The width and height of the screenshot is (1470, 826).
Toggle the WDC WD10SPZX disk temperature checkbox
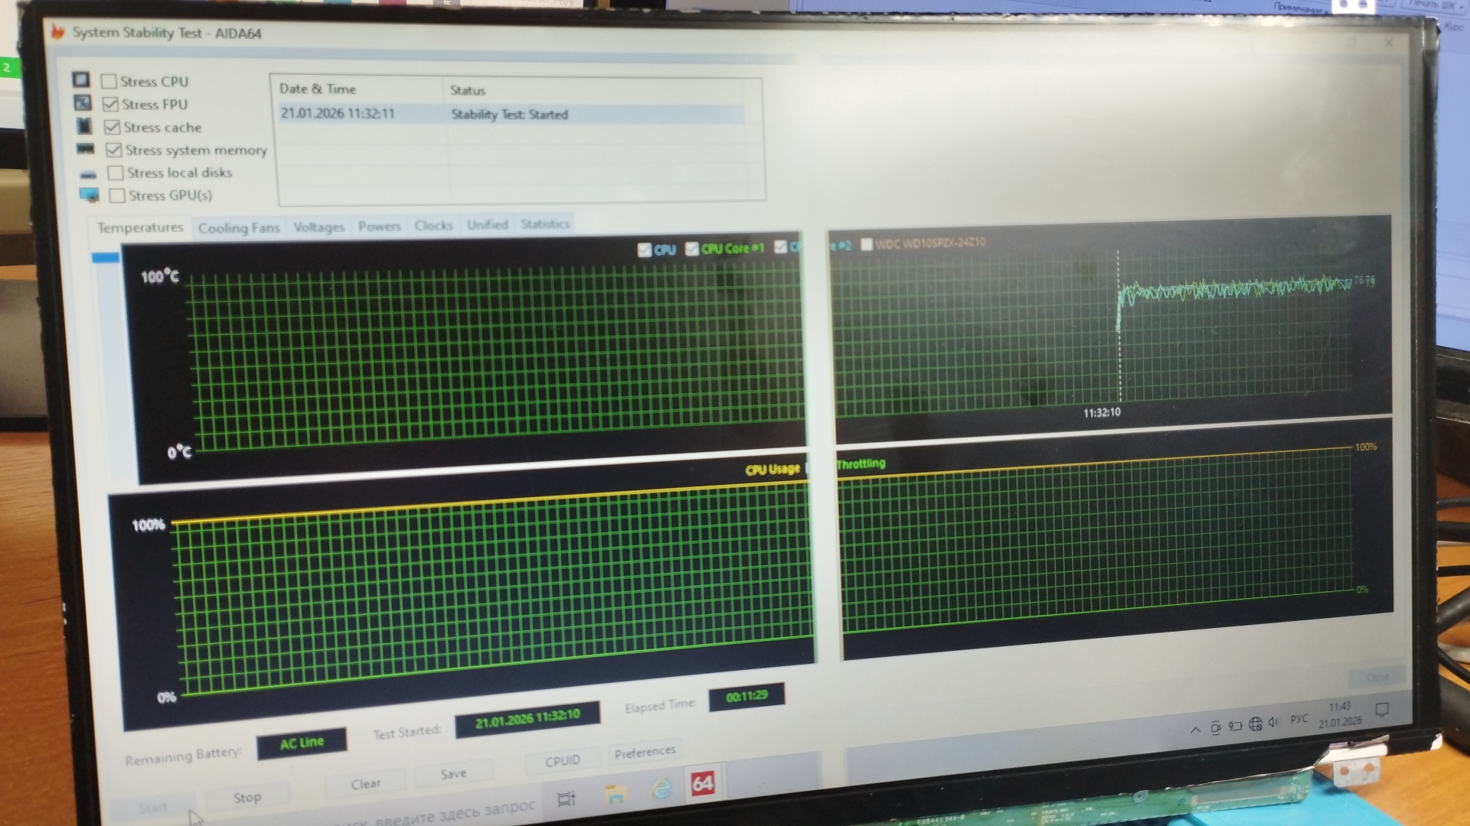867,245
